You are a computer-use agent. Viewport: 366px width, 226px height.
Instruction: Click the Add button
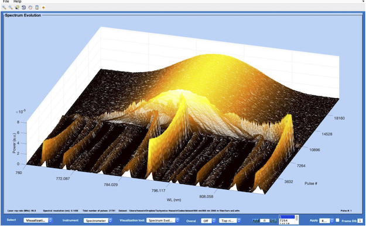(256, 220)
